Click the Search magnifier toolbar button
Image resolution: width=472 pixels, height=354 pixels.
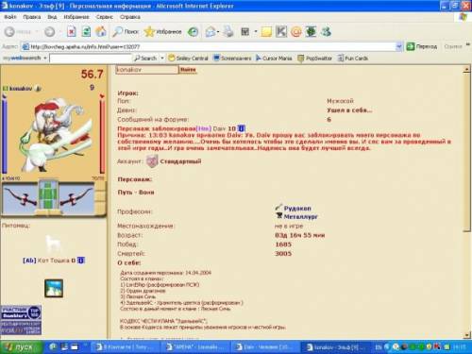(x=126, y=31)
